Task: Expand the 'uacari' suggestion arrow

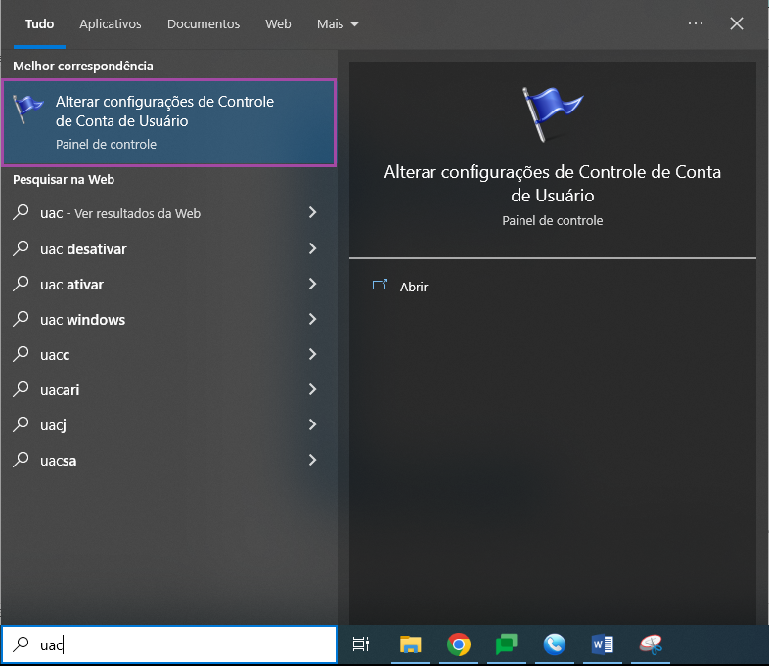Action: pos(312,389)
